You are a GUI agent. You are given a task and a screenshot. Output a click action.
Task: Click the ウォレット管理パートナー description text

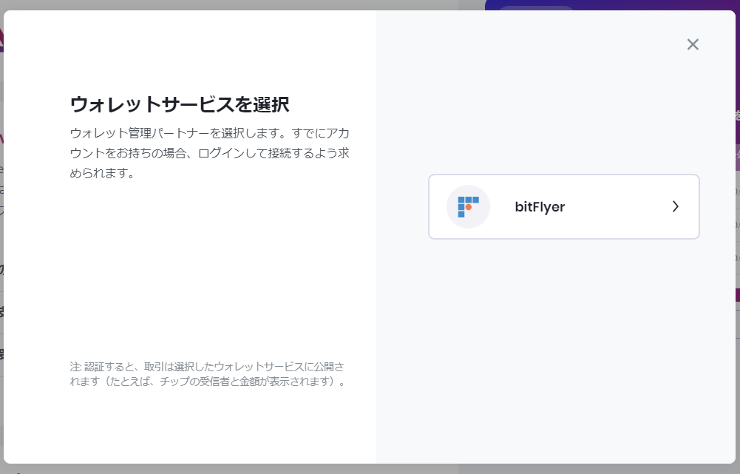click(x=209, y=153)
